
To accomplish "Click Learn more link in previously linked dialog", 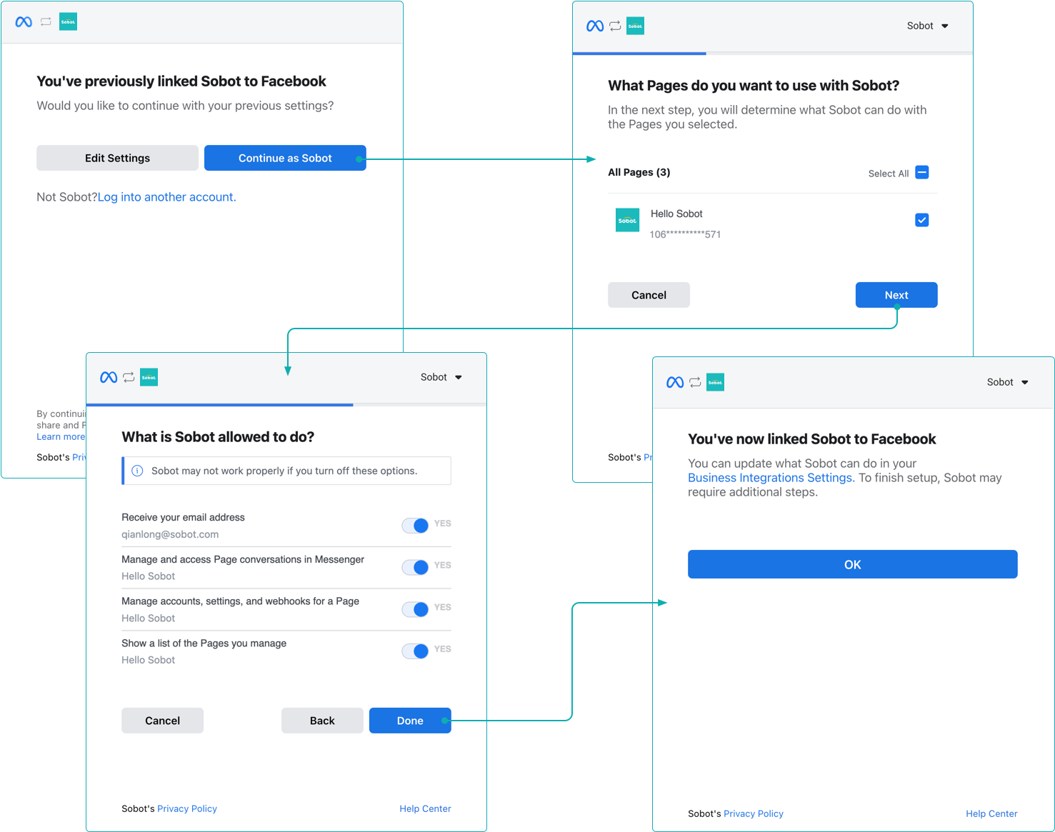I will coord(61,436).
